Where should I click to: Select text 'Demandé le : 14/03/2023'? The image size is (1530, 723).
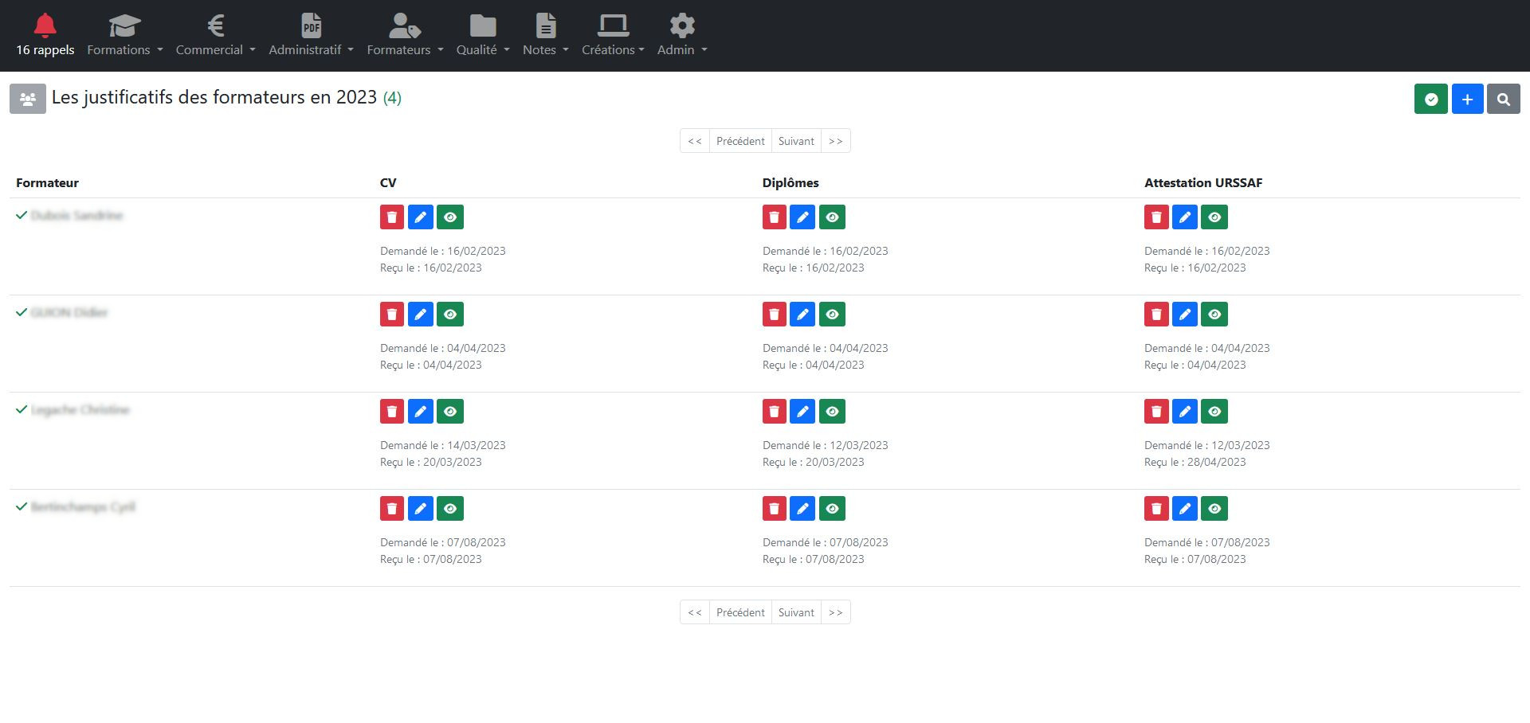coord(443,445)
